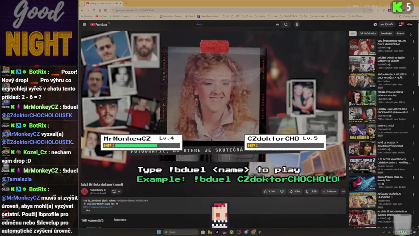Open the on-screen keyboard icon in search box
The width and height of the screenshot is (419, 236).
click(277, 25)
